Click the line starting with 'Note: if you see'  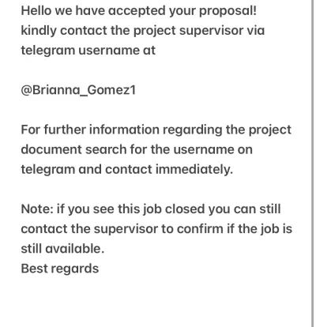[151, 209]
